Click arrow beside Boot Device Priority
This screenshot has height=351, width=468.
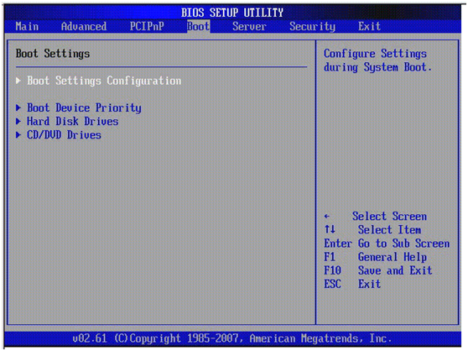pyautogui.click(x=18, y=107)
